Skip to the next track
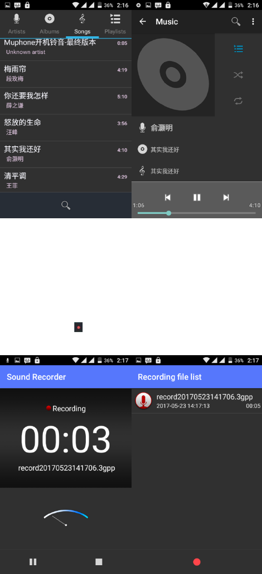Image resolution: width=262 pixels, height=574 pixels. (x=226, y=198)
